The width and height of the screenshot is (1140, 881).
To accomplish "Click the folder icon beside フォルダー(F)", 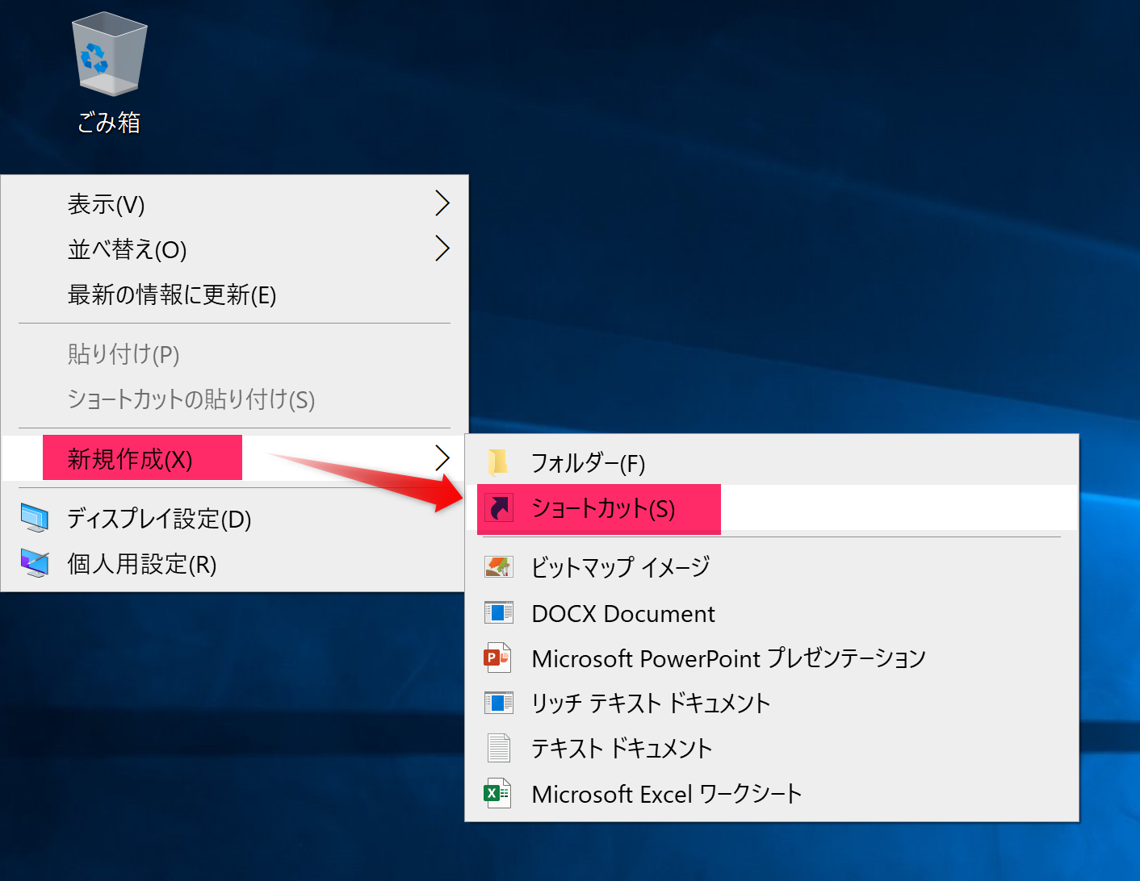I will pyautogui.click(x=499, y=462).
